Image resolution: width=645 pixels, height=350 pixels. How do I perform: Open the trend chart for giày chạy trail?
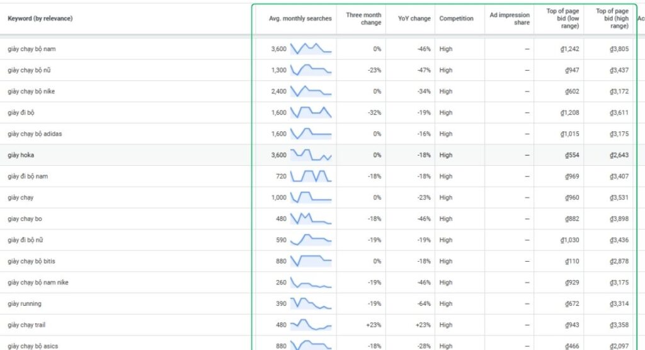tap(311, 325)
